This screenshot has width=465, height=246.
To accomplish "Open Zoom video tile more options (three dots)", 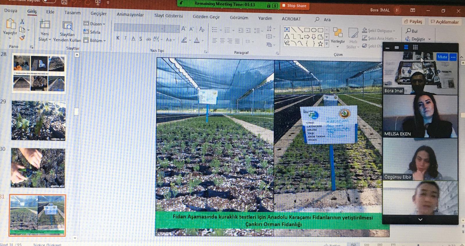I will coord(453,57).
